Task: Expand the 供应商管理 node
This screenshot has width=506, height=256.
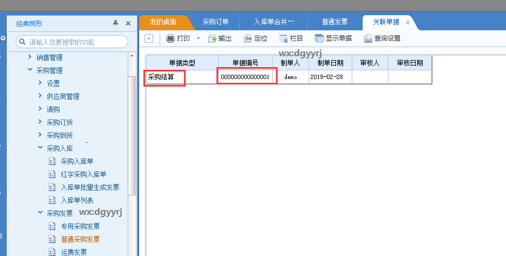Action: click(40, 96)
